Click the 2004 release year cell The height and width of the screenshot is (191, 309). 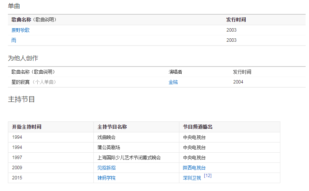pos(238,82)
